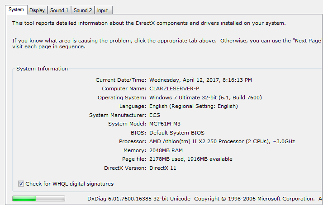Click the Page file usage value
This screenshot has width=323, height=205.
[x=190, y=159]
